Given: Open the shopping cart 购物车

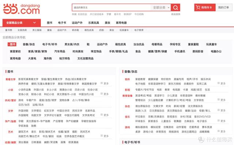Looking at the screenshot, I should point(205,7).
